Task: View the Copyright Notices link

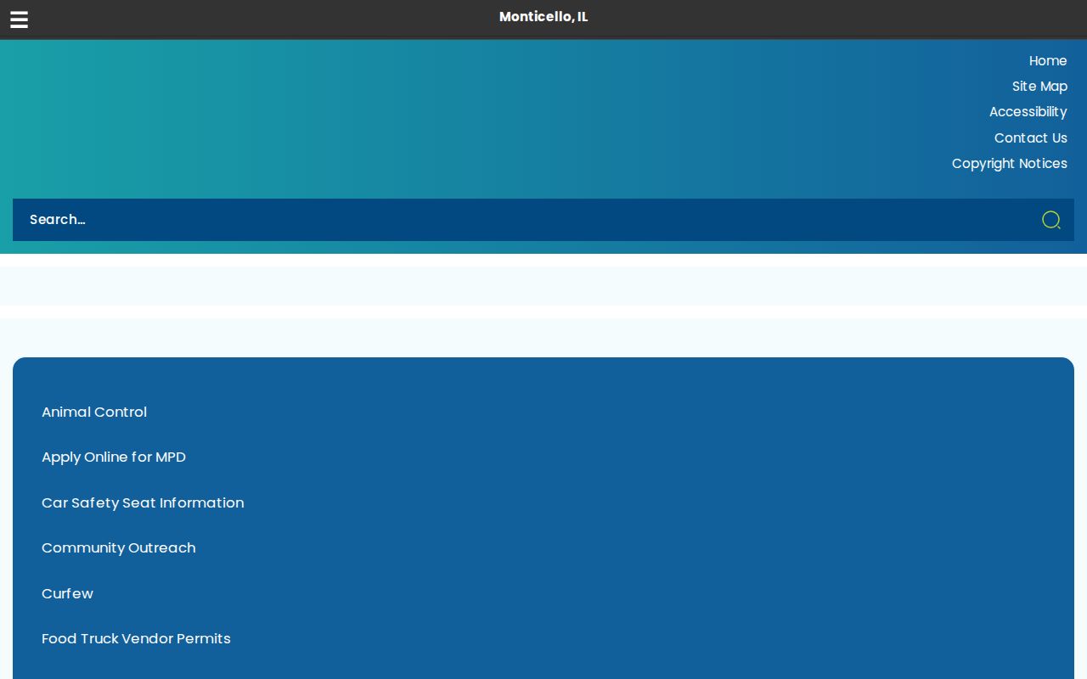Action: (x=1009, y=163)
